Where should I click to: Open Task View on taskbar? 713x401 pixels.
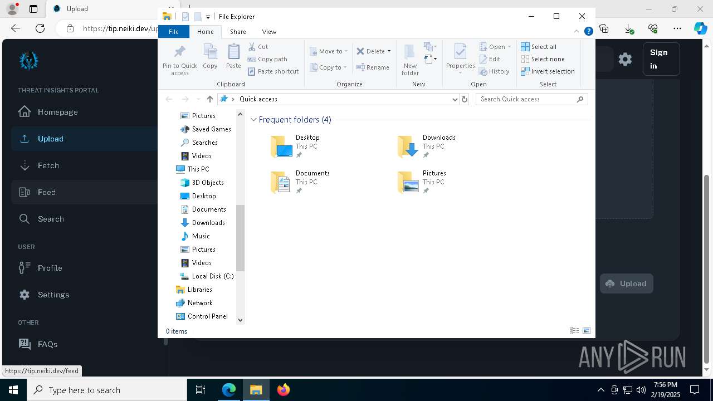point(201,390)
